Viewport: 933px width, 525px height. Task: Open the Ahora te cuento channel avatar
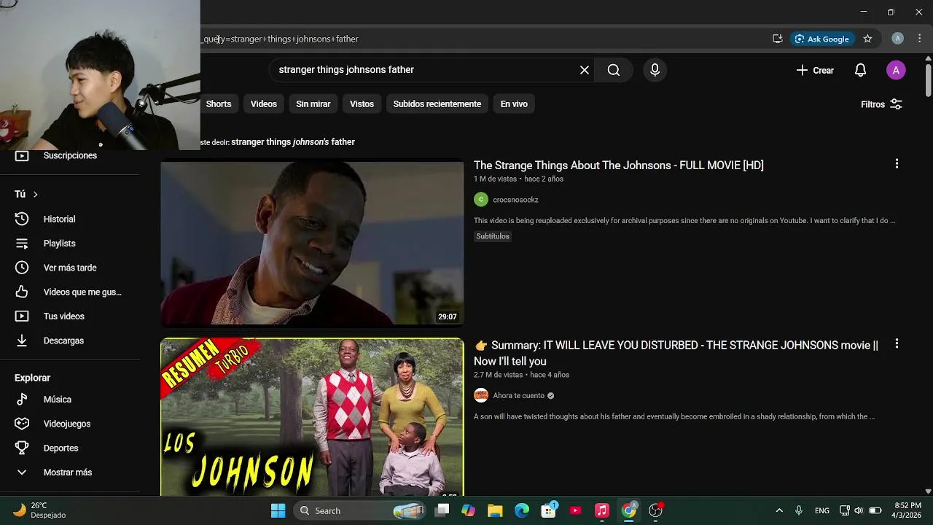click(481, 396)
